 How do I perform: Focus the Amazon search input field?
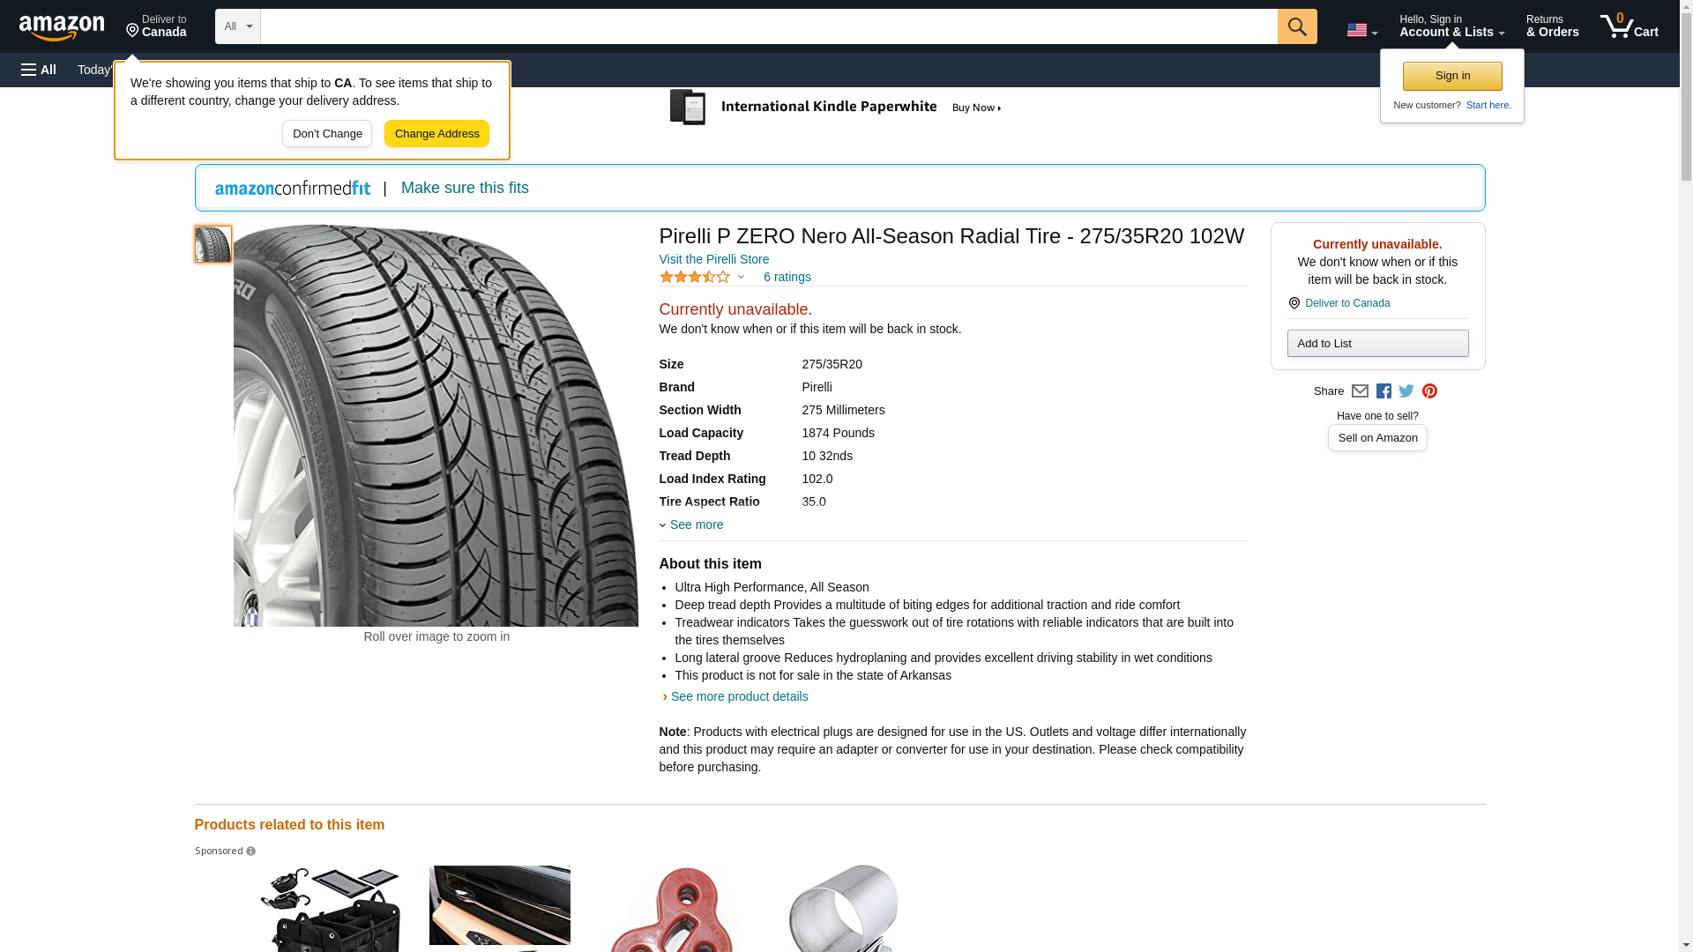[768, 26]
